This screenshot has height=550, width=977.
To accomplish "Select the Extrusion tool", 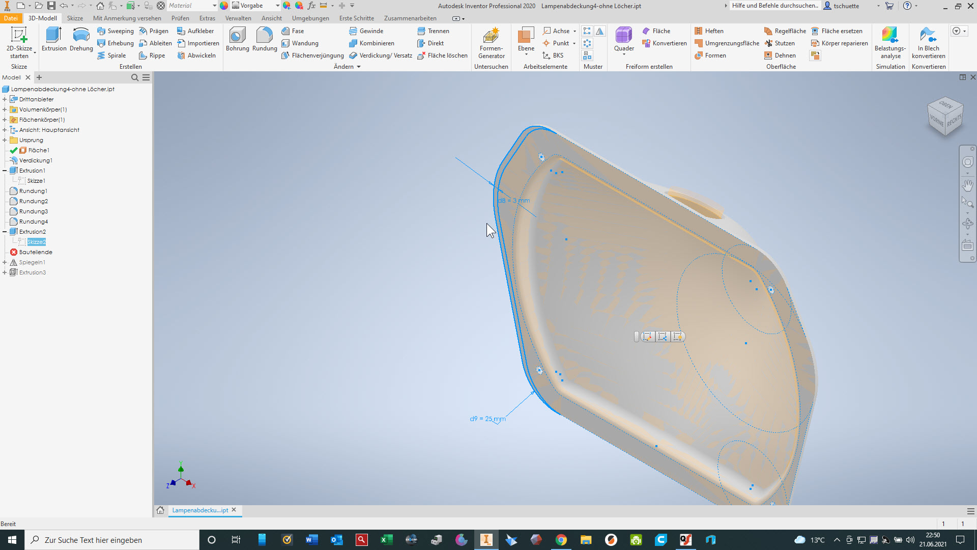I will (x=54, y=40).
